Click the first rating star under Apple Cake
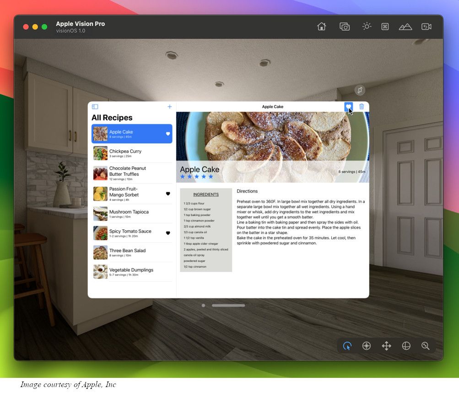 click(x=183, y=176)
